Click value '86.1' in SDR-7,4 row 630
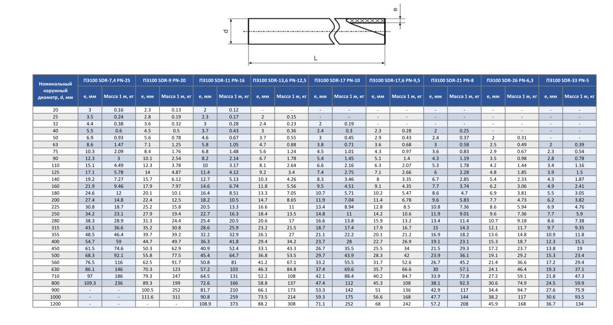Screen dimensions: 613x325 (x=90, y=269)
